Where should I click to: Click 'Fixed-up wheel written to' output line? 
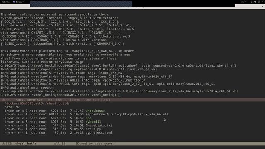tap(119, 91)
